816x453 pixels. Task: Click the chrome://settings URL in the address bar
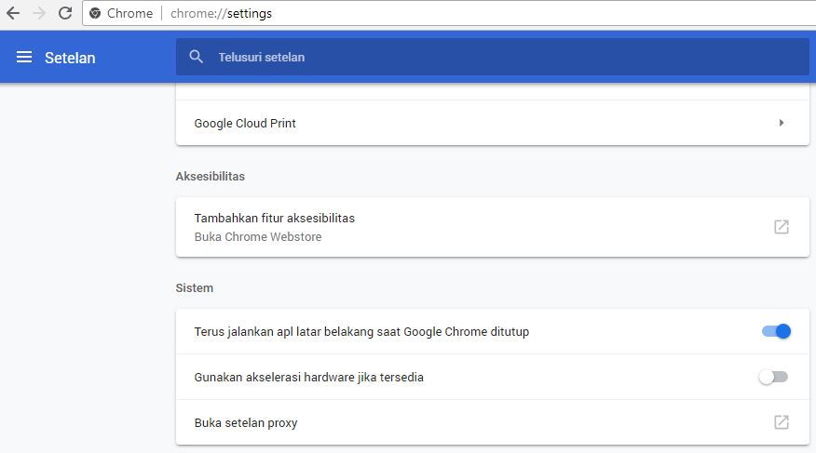click(x=221, y=14)
